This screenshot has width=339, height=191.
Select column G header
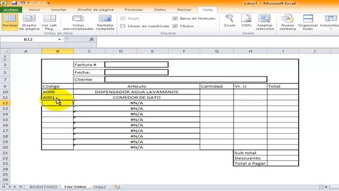coord(217,51)
